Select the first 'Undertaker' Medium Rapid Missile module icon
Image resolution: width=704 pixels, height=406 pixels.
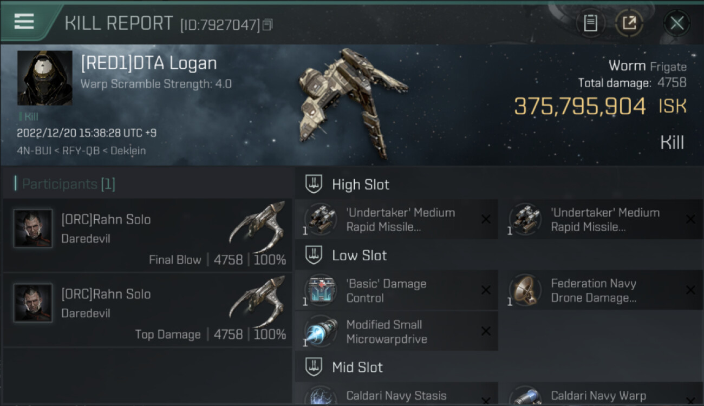[321, 219]
